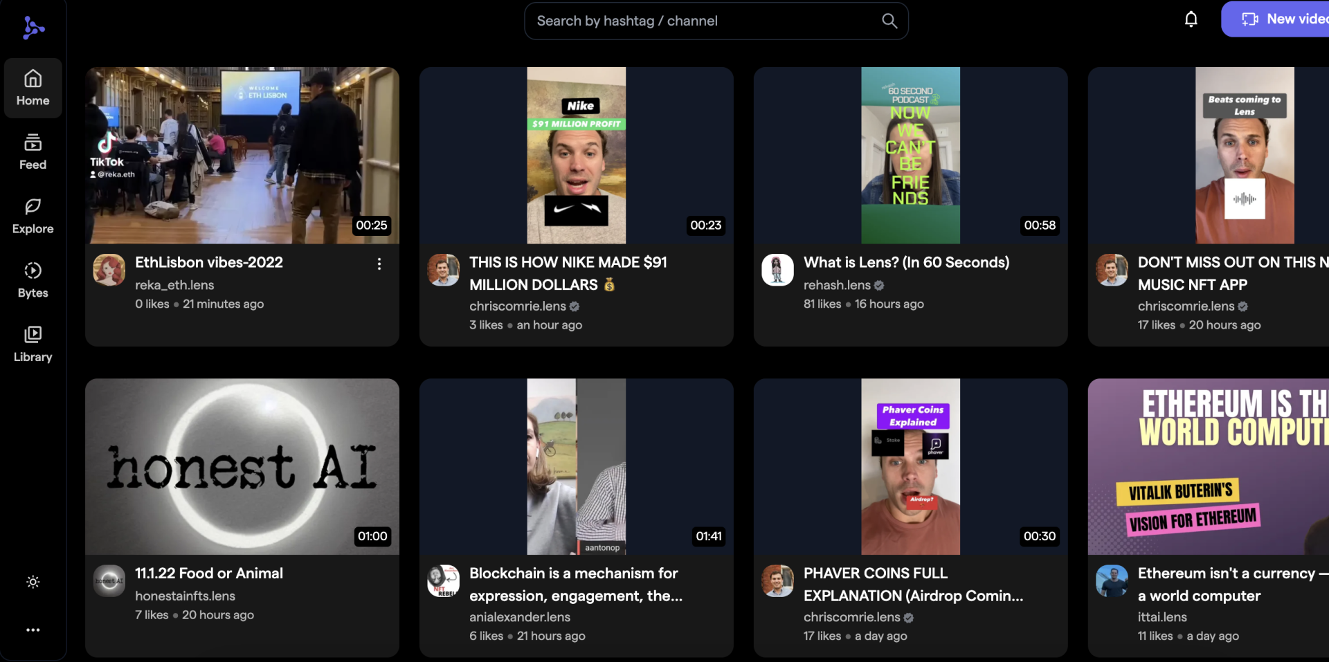Open the Bytes section
1329x662 pixels.
tap(33, 280)
